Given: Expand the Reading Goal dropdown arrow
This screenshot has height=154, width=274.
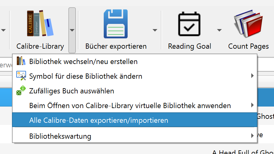Looking at the screenshot, I should (219, 30).
